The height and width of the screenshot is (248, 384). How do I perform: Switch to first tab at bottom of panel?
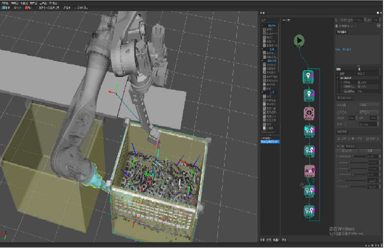tap(262, 239)
